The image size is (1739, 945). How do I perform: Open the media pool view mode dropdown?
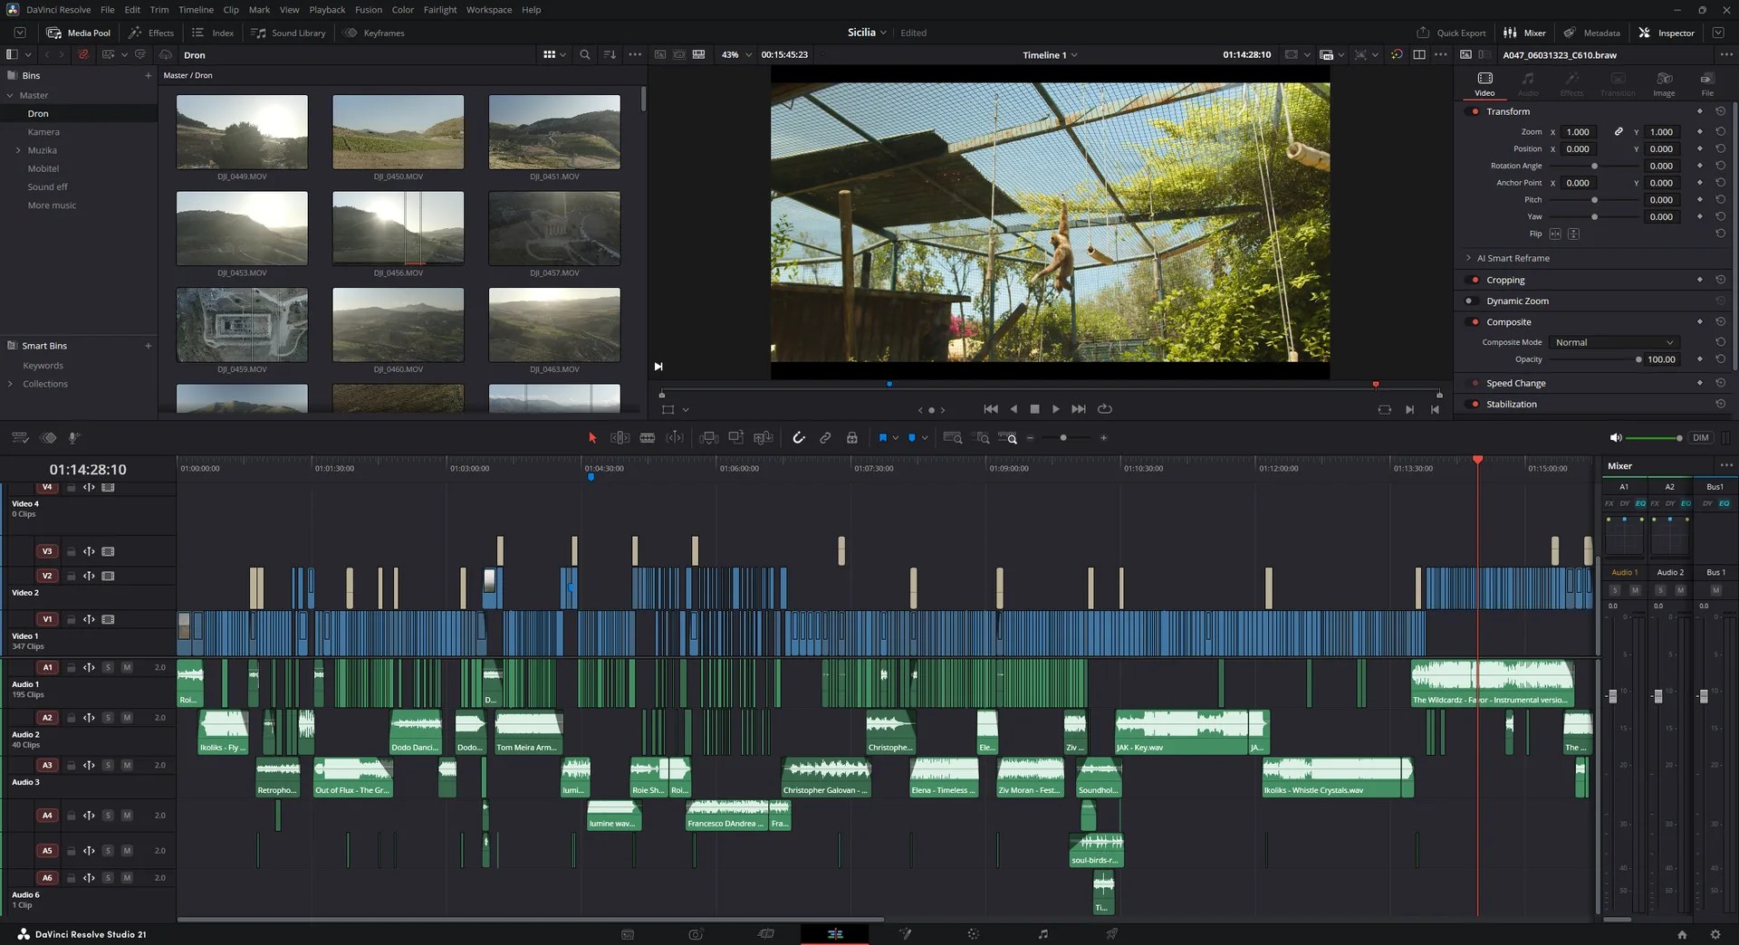click(554, 55)
